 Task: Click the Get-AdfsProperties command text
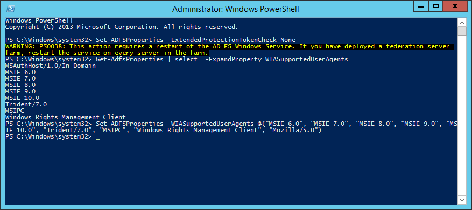click(x=130, y=60)
